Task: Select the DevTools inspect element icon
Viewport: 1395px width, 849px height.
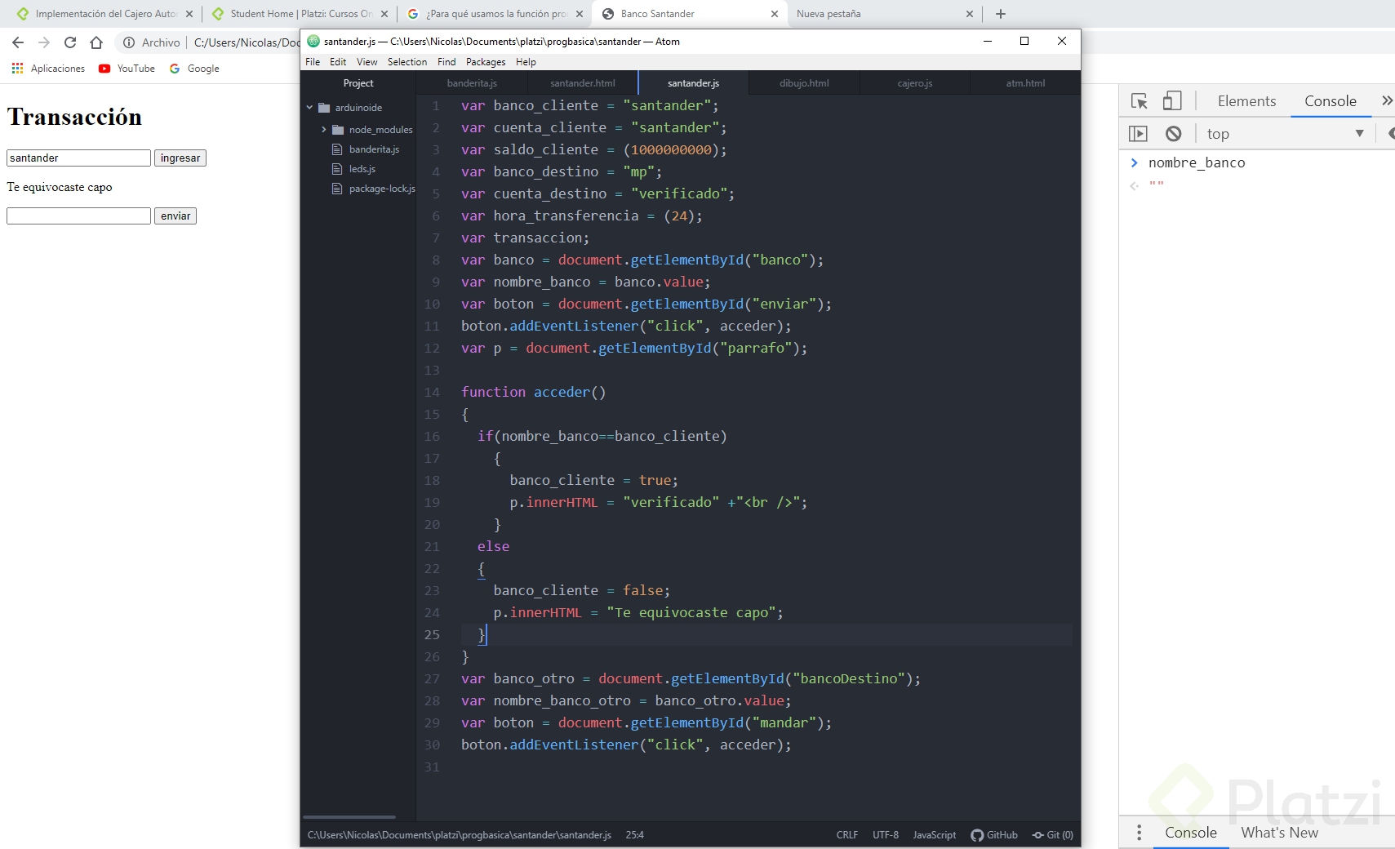Action: coord(1140,101)
